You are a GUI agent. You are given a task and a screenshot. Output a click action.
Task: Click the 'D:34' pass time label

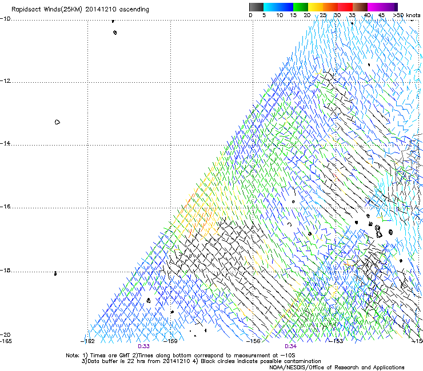290,346
